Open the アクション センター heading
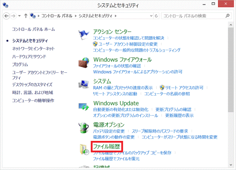This screenshot has width=236, height=170. (112, 32)
